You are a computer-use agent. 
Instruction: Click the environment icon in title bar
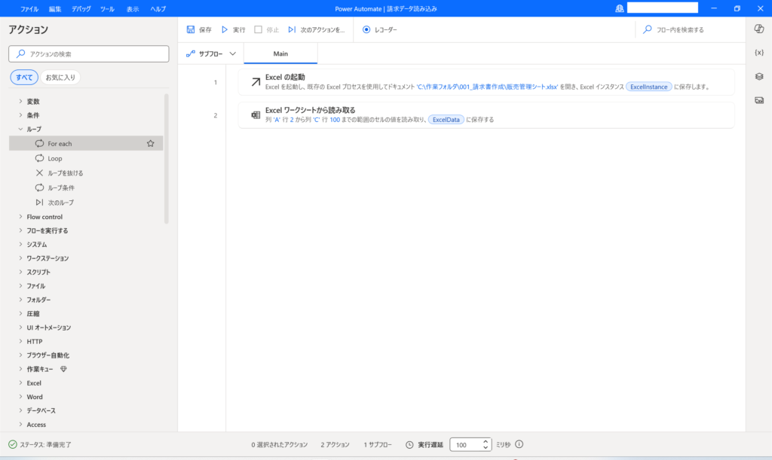[620, 8]
